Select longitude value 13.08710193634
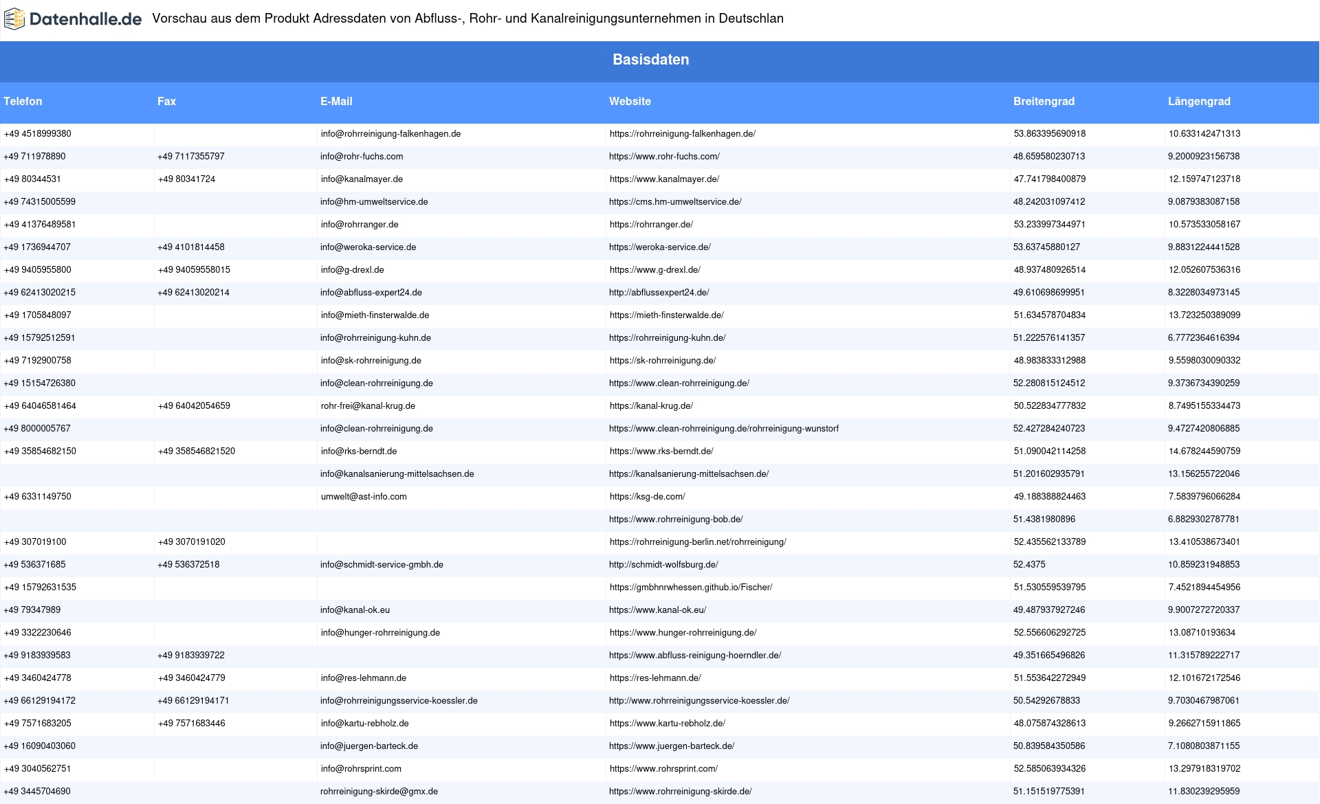The image size is (1320, 804). (1202, 633)
